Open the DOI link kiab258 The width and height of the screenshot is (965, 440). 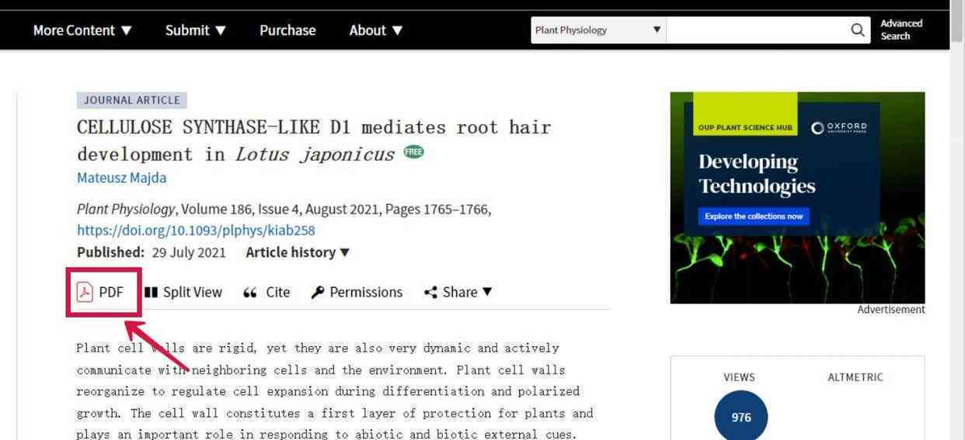coord(196,230)
